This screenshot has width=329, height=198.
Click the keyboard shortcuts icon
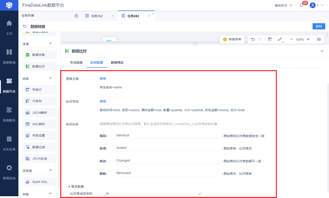319,39
